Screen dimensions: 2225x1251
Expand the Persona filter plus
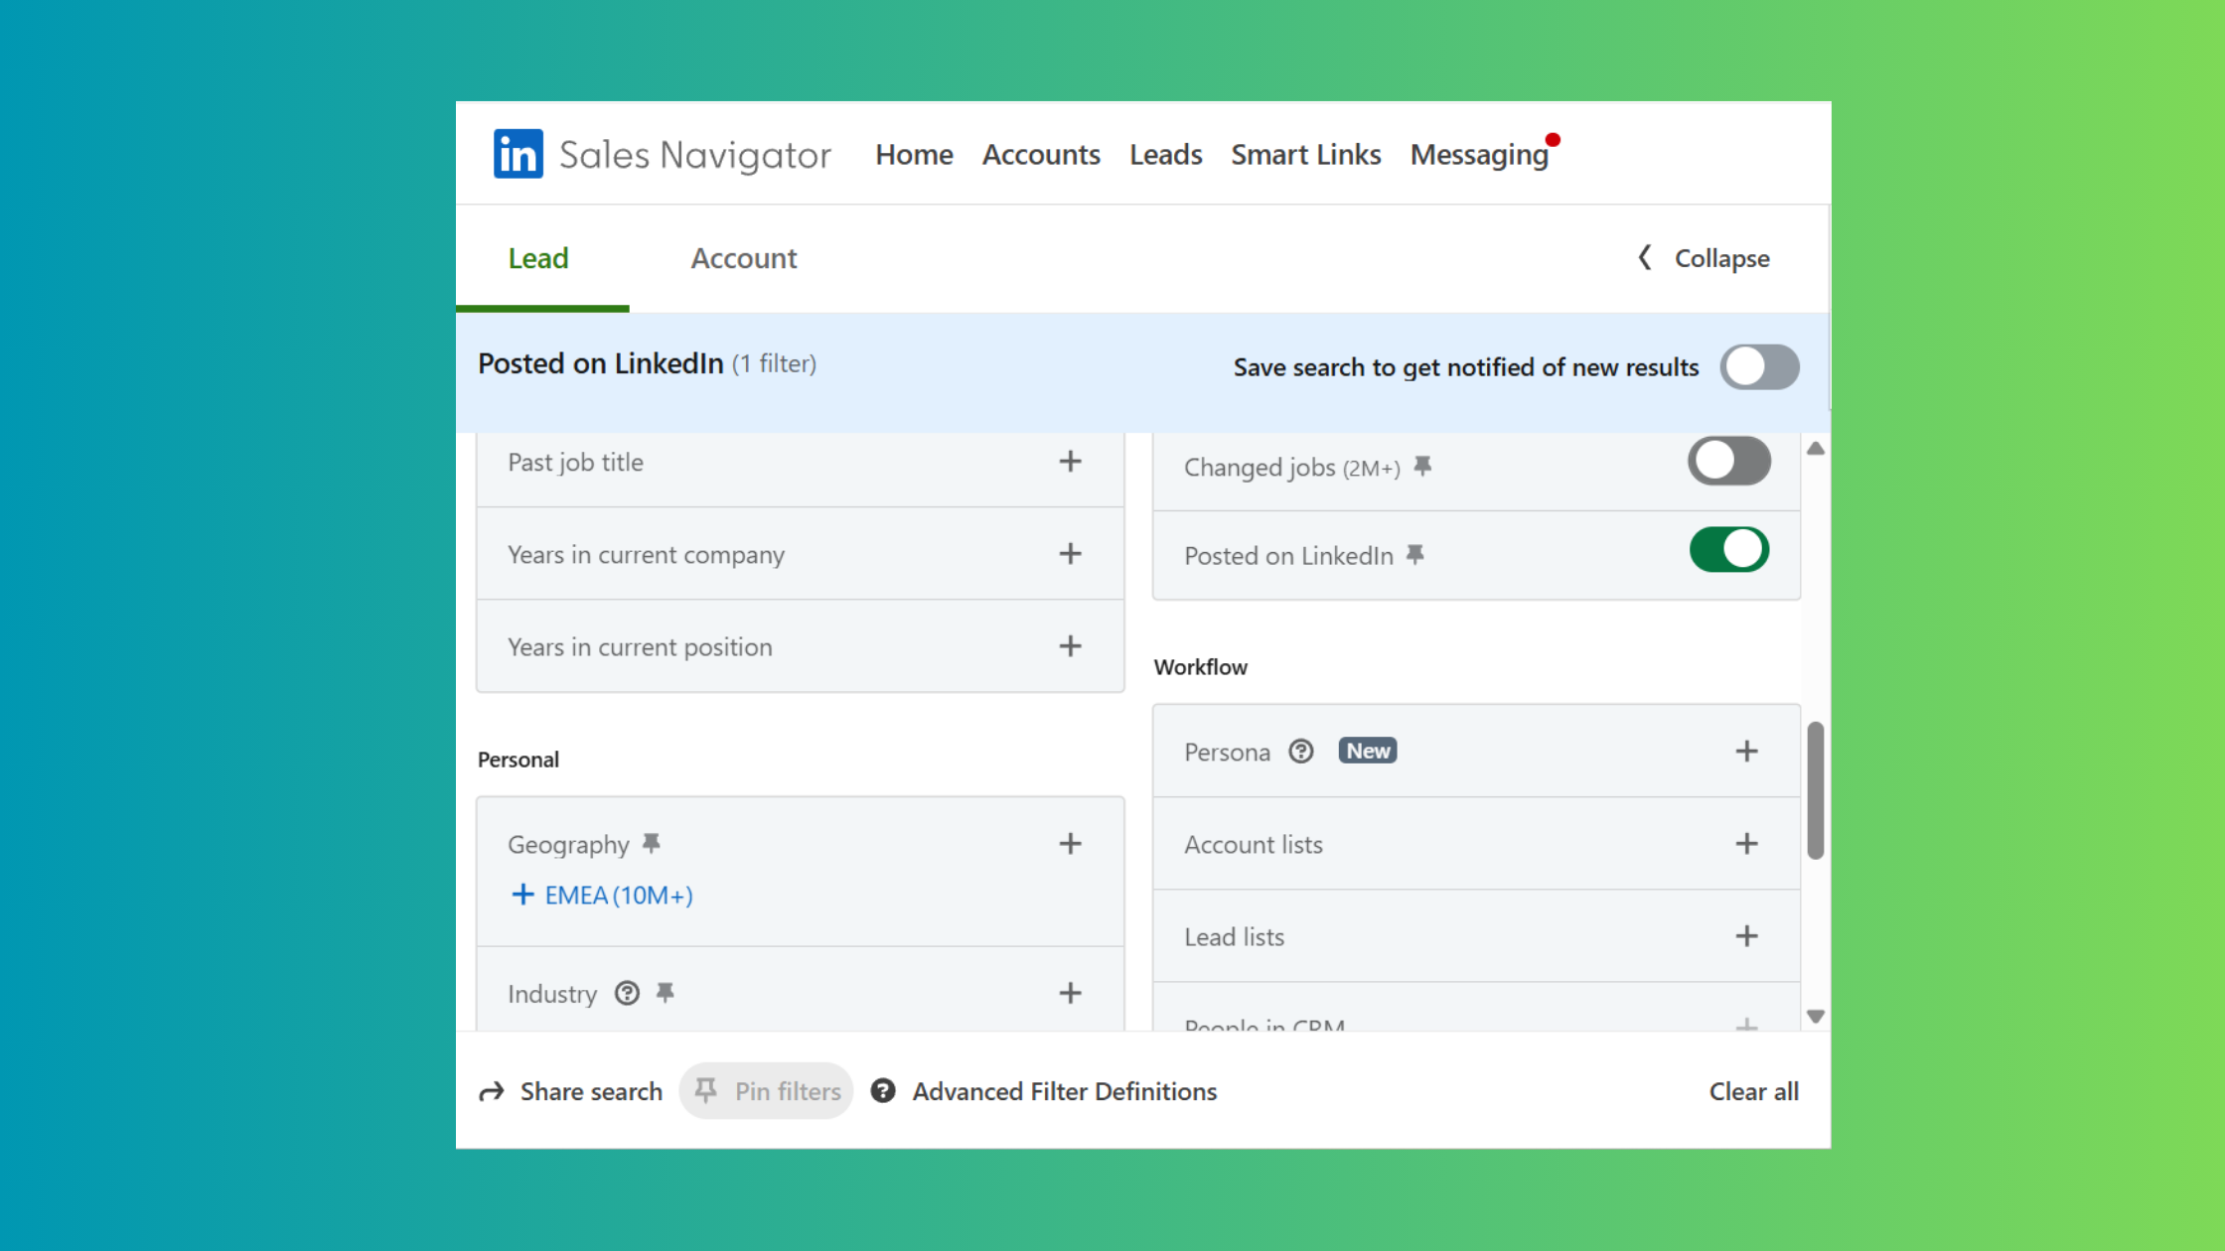point(1747,752)
